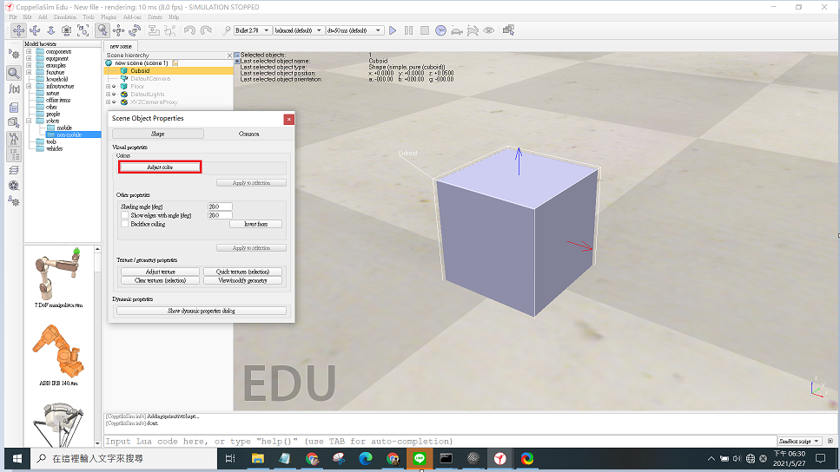Click the Adjust color button
The width and height of the screenshot is (840, 472).
[160, 167]
